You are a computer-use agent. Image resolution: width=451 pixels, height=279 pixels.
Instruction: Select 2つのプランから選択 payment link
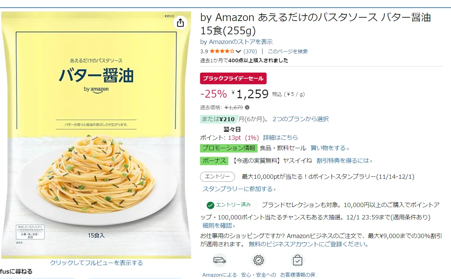[301, 119]
